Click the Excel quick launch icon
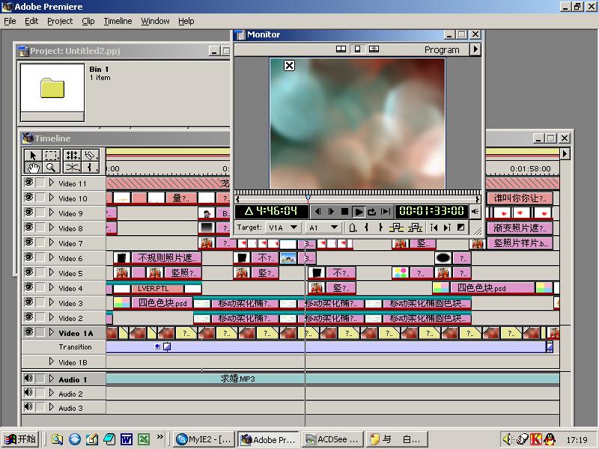 [144, 439]
